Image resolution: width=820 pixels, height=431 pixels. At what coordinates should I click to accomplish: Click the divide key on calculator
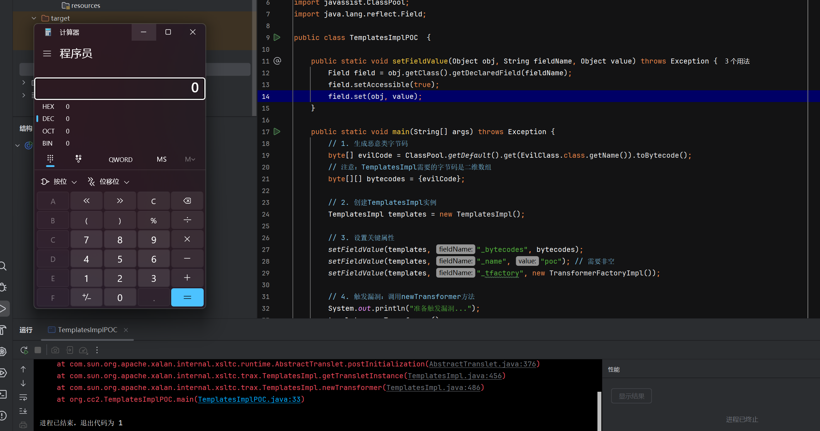pos(187,220)
